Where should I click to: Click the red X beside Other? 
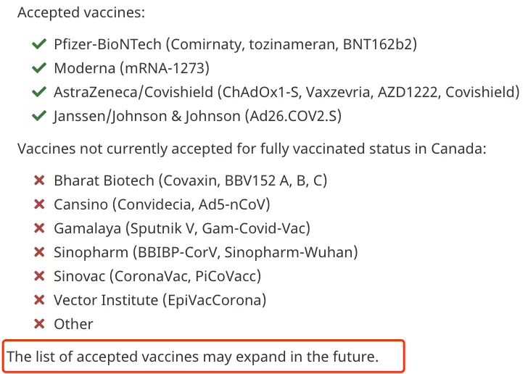[39, 324]
